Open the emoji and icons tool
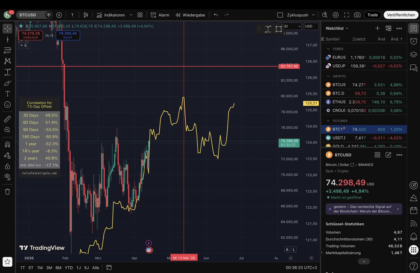Screen dimensions: 420x273 coord(7,105)
